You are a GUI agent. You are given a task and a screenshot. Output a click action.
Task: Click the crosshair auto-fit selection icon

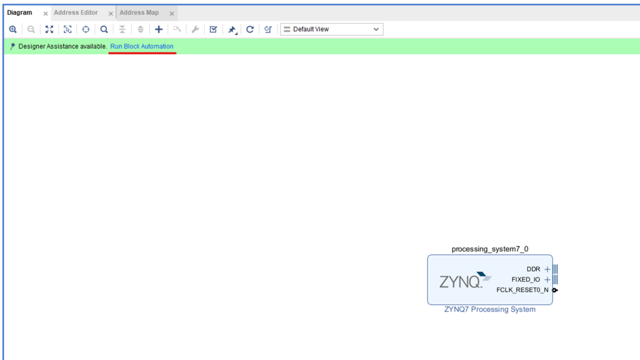point(86,29)
